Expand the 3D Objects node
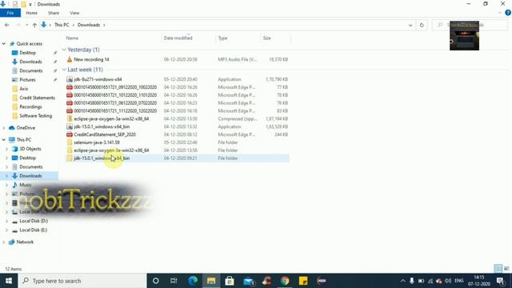 pyautogui.click(x=6, y=149)
